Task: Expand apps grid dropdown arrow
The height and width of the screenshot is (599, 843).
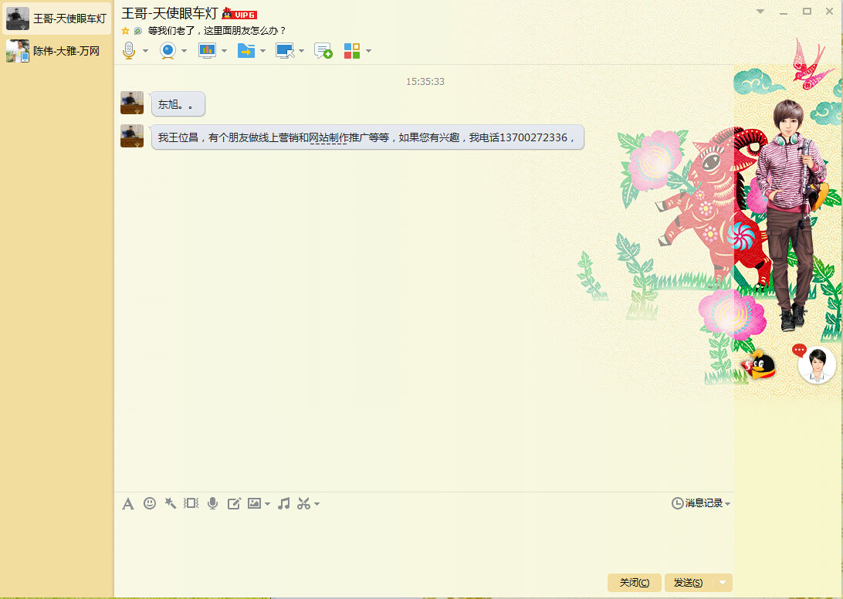Action: 369,51
